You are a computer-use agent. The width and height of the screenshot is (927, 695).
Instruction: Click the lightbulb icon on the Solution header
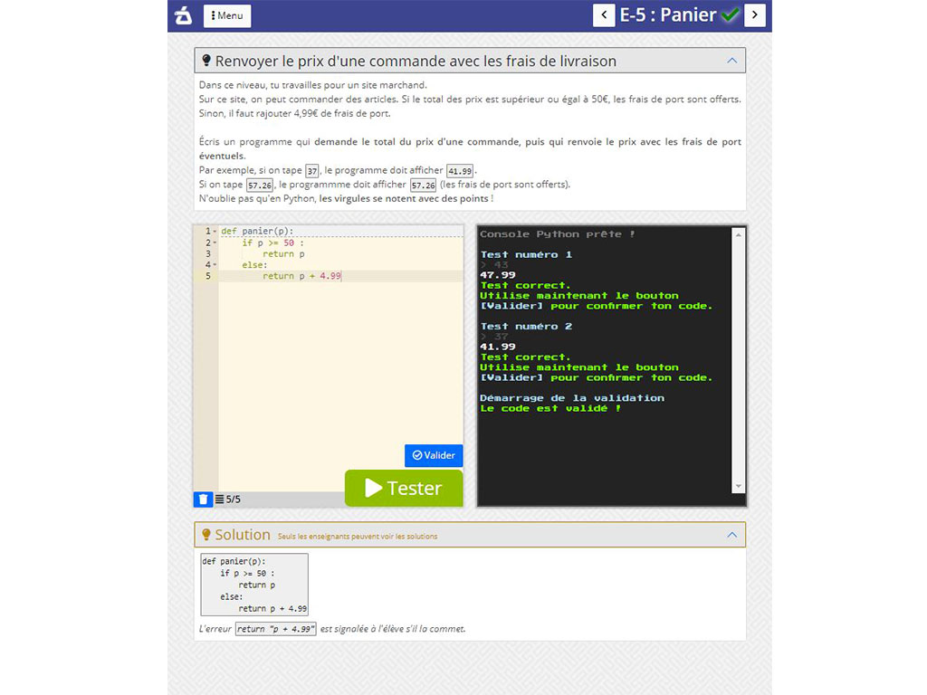point(205,534)
